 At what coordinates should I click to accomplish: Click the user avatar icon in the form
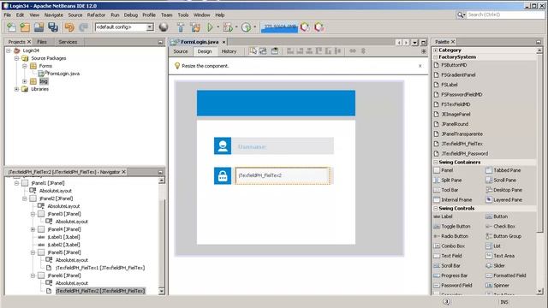(223, 145)
